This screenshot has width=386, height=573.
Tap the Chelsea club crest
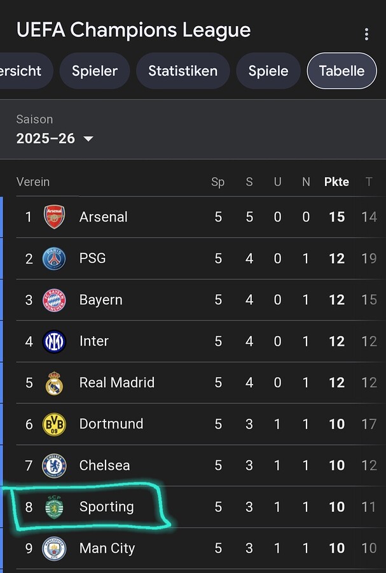(x=54, y=466)
